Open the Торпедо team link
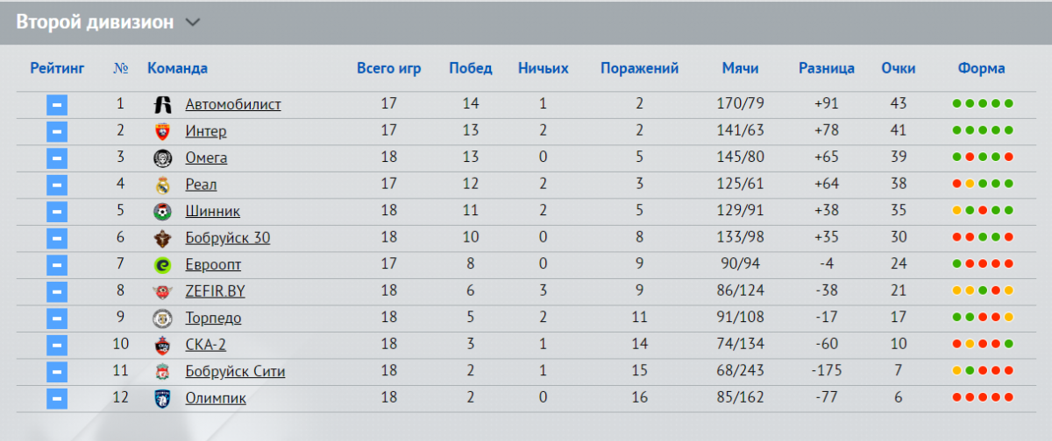 coord(214,318)
